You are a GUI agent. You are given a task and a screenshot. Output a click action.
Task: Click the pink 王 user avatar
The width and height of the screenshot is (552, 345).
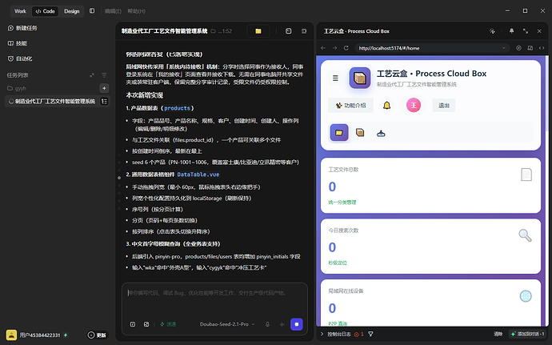(x=414, y=106)
